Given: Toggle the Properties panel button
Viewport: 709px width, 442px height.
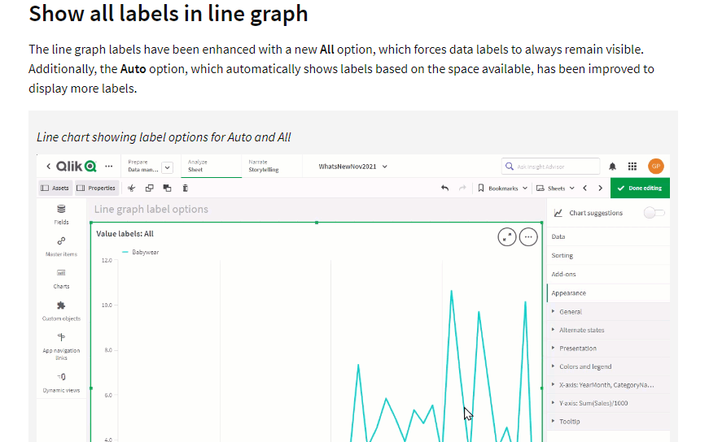Looking at the screenshot, I should 96,188.
